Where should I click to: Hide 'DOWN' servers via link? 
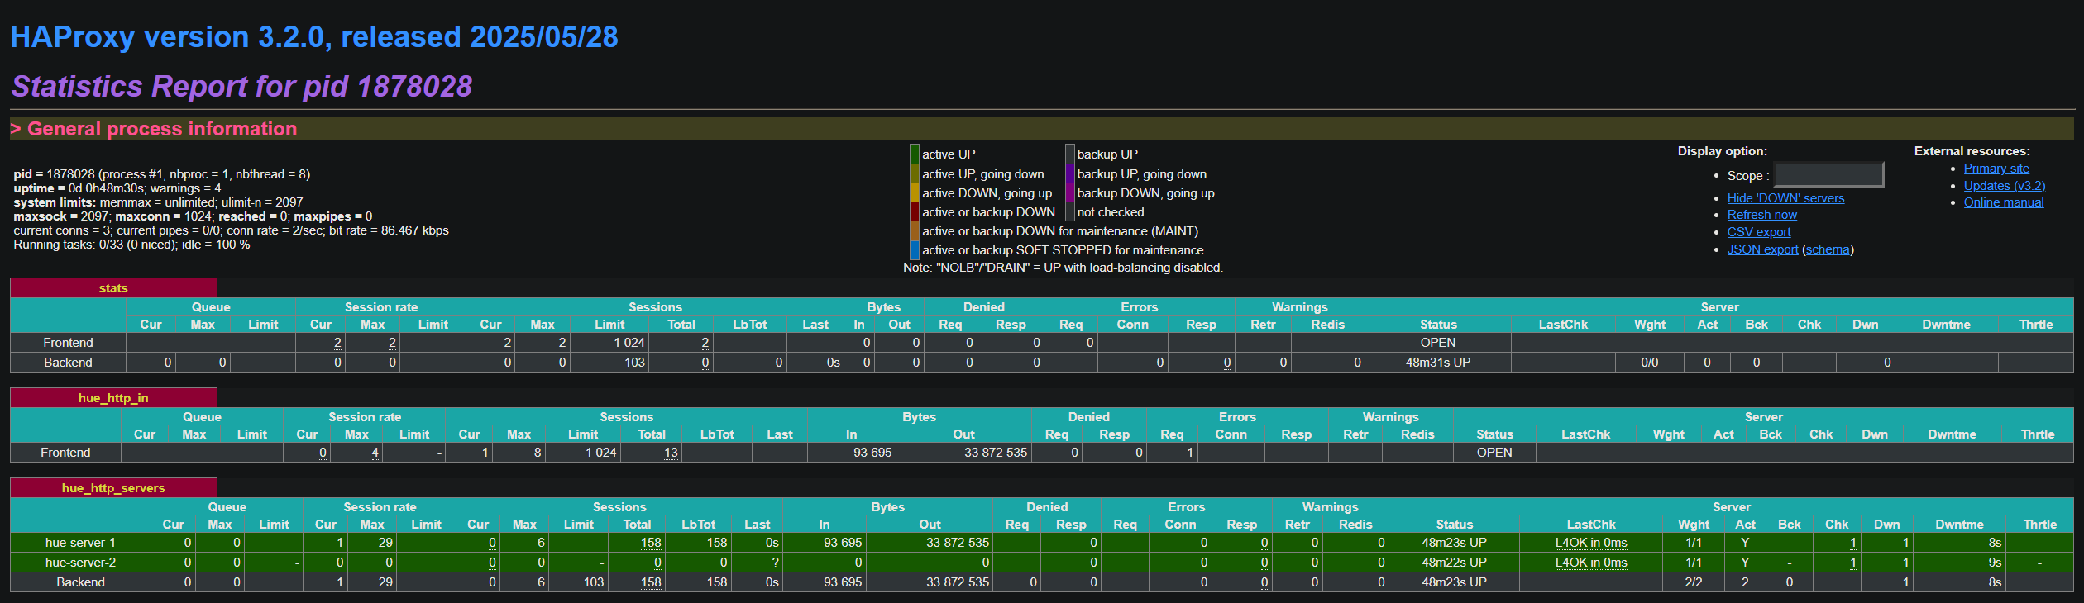click(x=1785, y=198)
